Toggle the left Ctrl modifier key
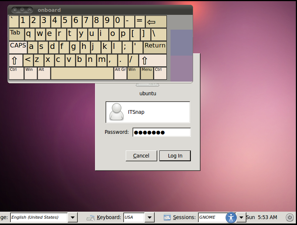Image resolution: width=297 pixels, height=225 pixels. click(16, 73)
